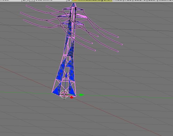Open the screen layout selector field
The height and width of the screenshot is (136, 173).
[x=10, y=1]
